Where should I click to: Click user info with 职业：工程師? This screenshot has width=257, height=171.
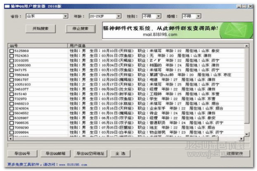click(144, 94)
